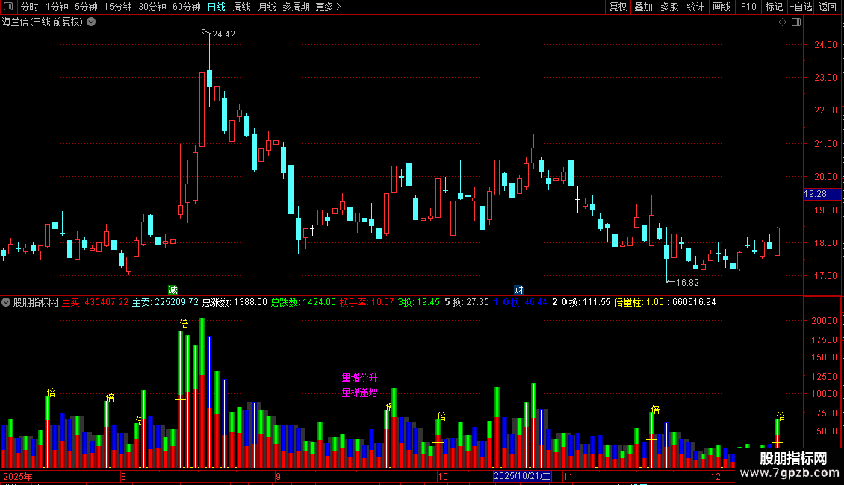
Task: Click the 减 event marker on chart
Action: pyautogui.click(x=173, y=290)
